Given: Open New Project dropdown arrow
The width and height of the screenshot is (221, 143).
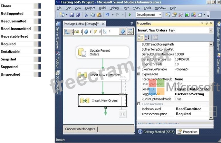Looking at the screenshot, I should tap(67, 15).
